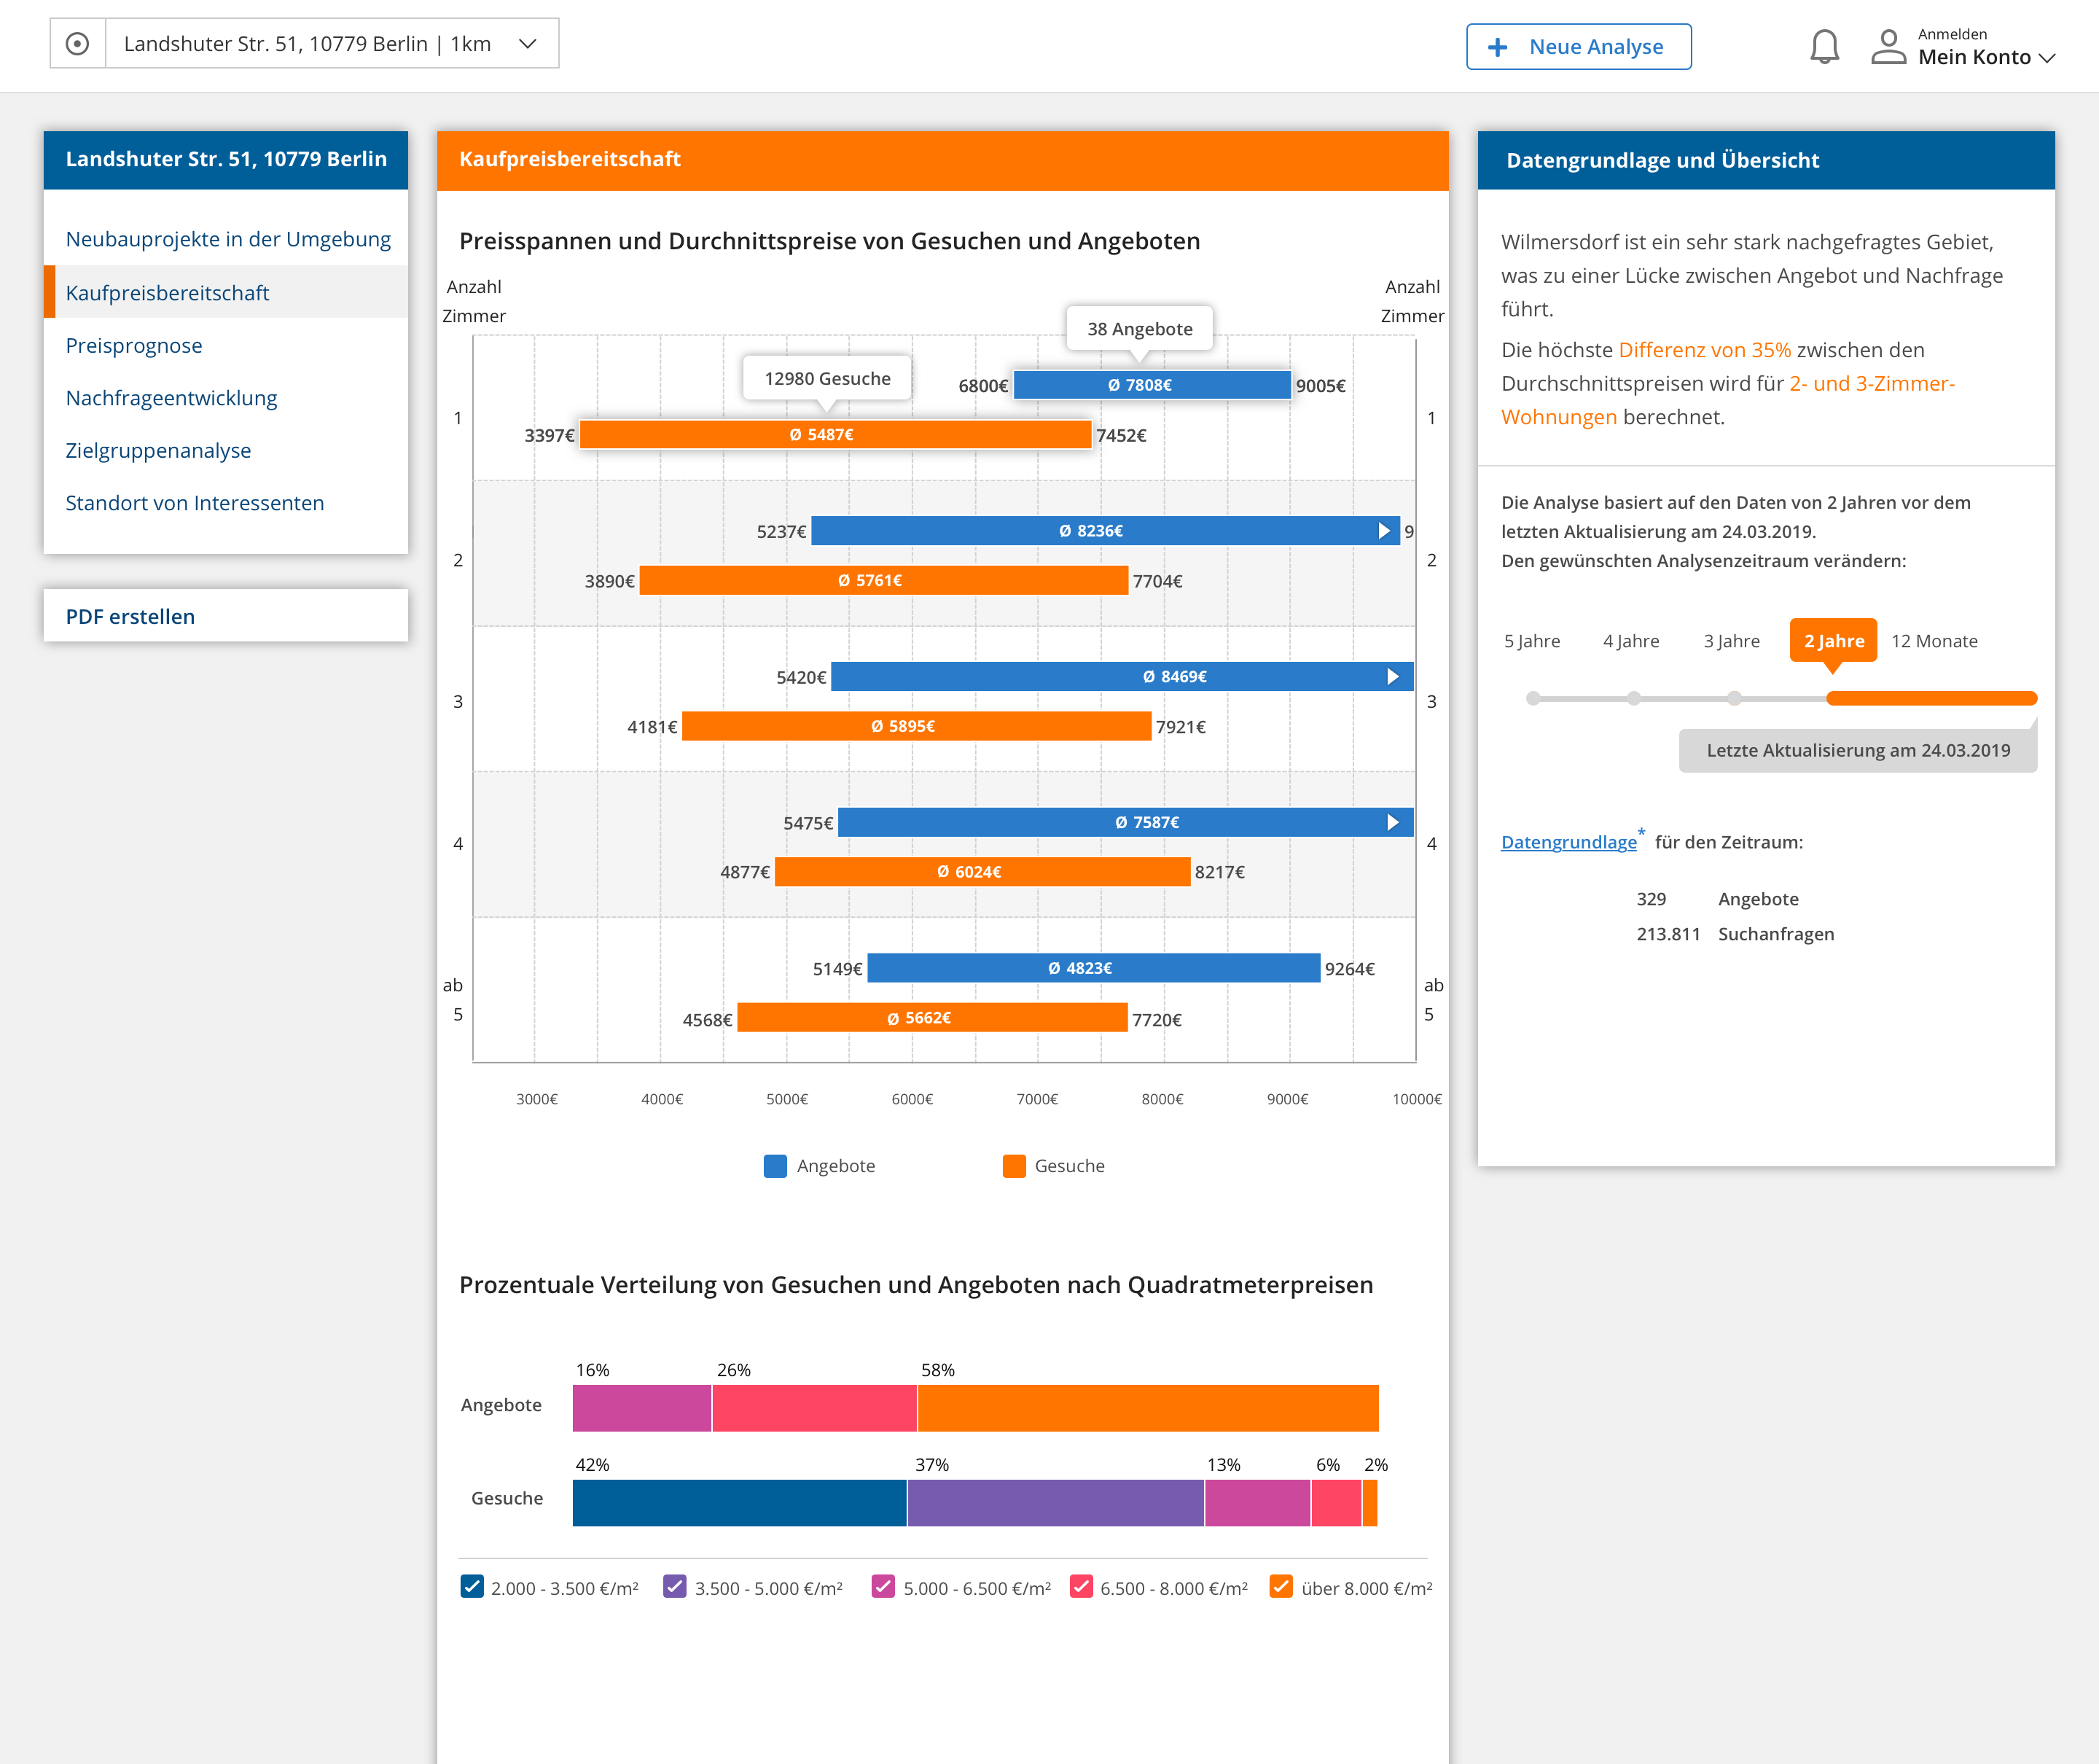The width and height of the screenshot is (2099, 1764).
Task: Click the user account avatar icon
Action: pos(1888,47)
